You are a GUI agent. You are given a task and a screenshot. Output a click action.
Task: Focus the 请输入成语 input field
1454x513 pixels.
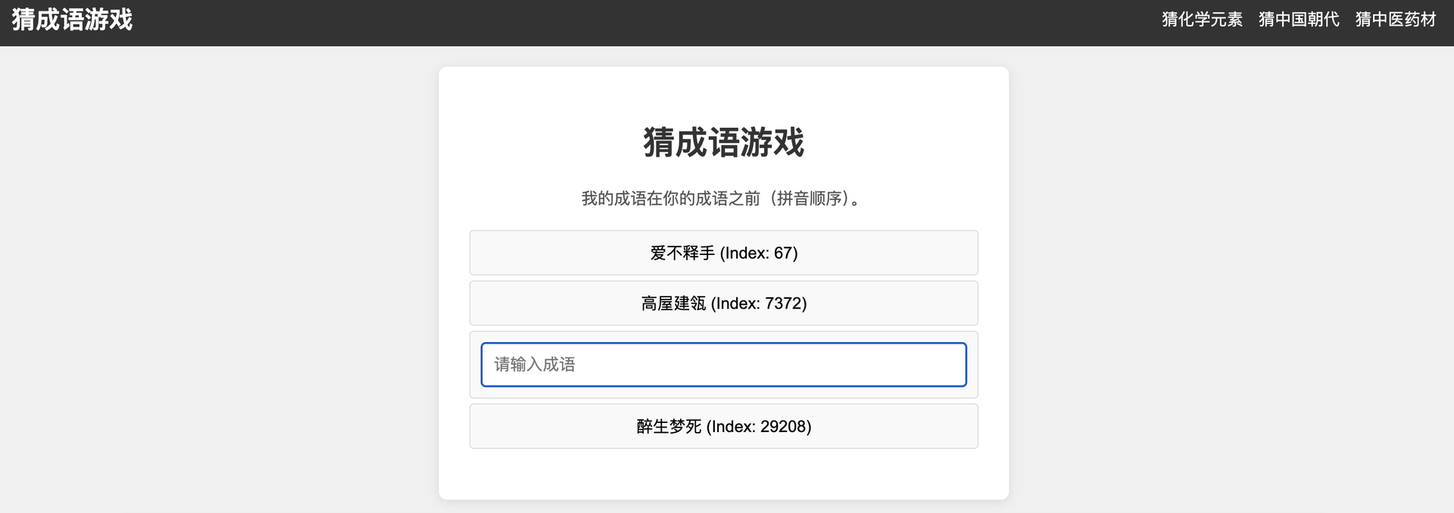click(x=723, y=365)
